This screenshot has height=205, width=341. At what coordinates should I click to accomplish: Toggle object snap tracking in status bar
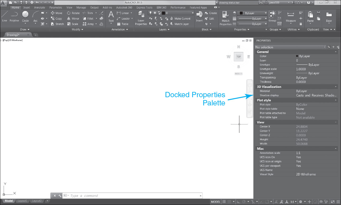pos(261,202)
